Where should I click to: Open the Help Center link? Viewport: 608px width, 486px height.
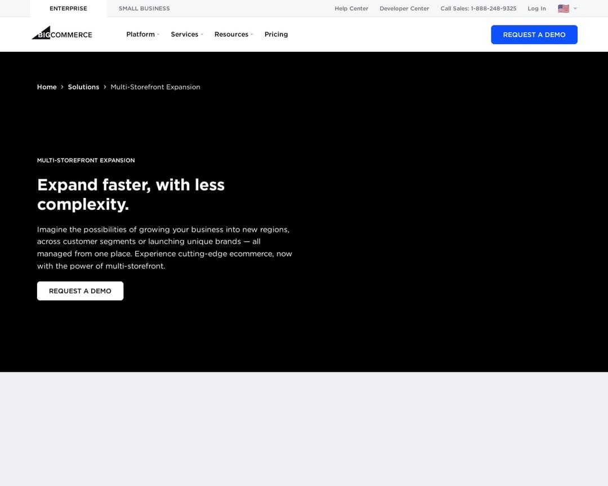click(x=351, y=8)
